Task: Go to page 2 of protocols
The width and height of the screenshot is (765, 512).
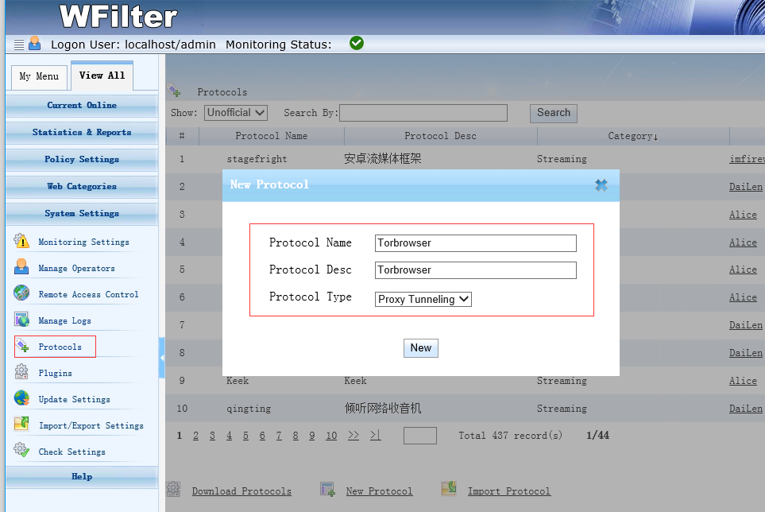Action: coord(195,436)
